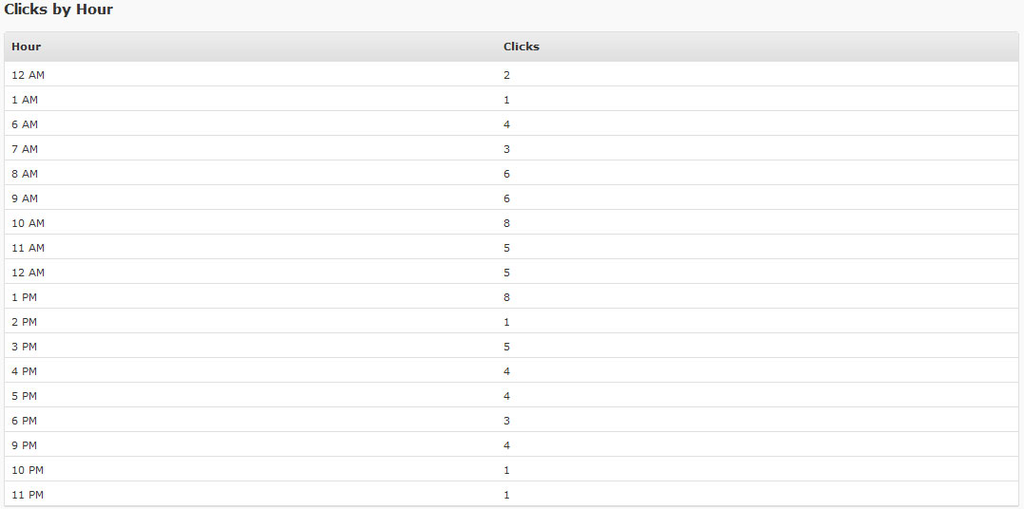Select the 1 AM hour cell

pos(25,100)
